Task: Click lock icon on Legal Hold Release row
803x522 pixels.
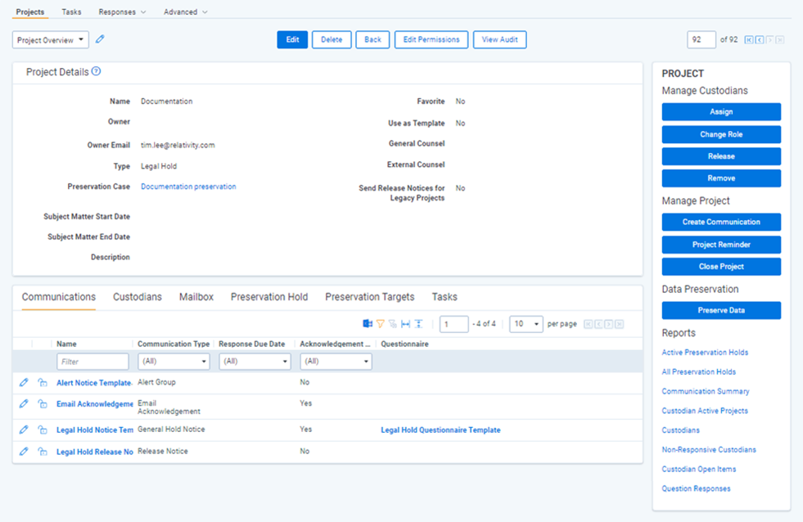Action: coord(43,452)
